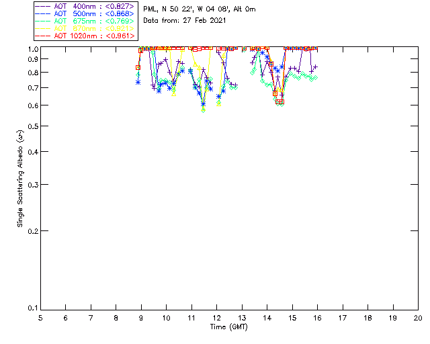Click the '13' hour label on the time axis

(242, 318)
